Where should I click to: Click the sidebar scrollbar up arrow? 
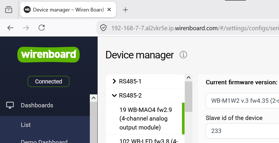coord(94,98)
